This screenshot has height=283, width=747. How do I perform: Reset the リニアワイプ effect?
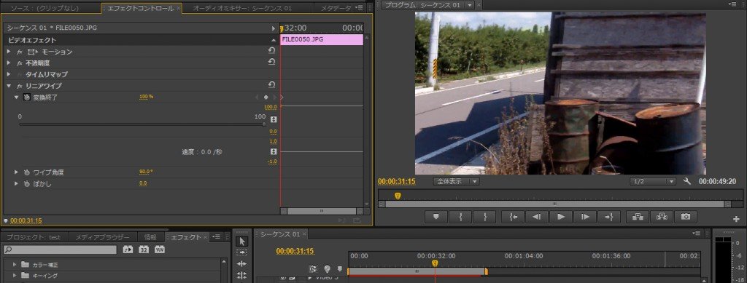coord(271,85)
